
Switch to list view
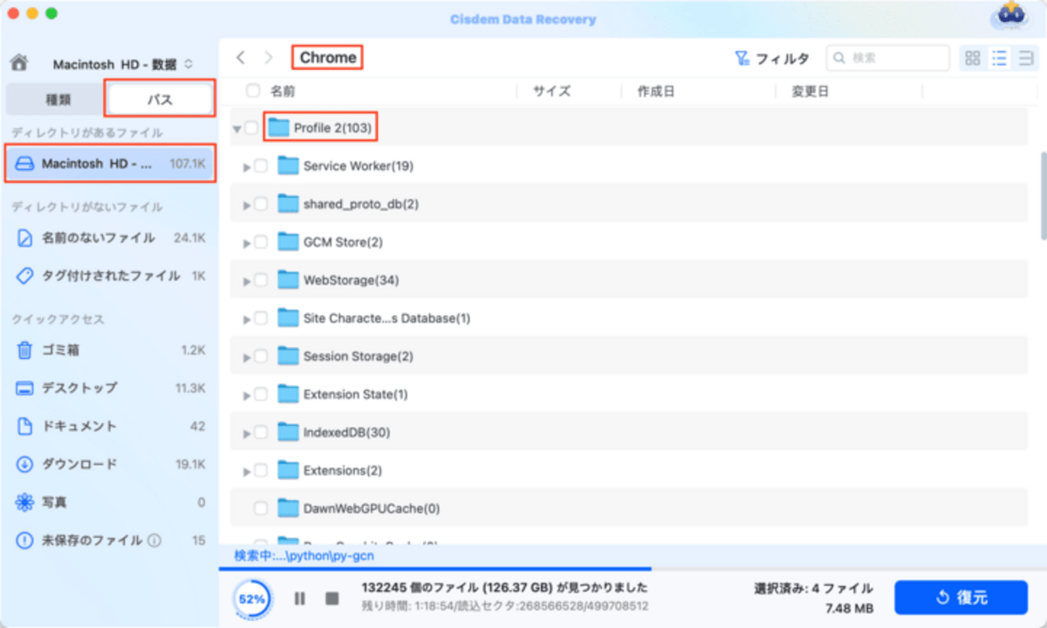tap(999, 58)
